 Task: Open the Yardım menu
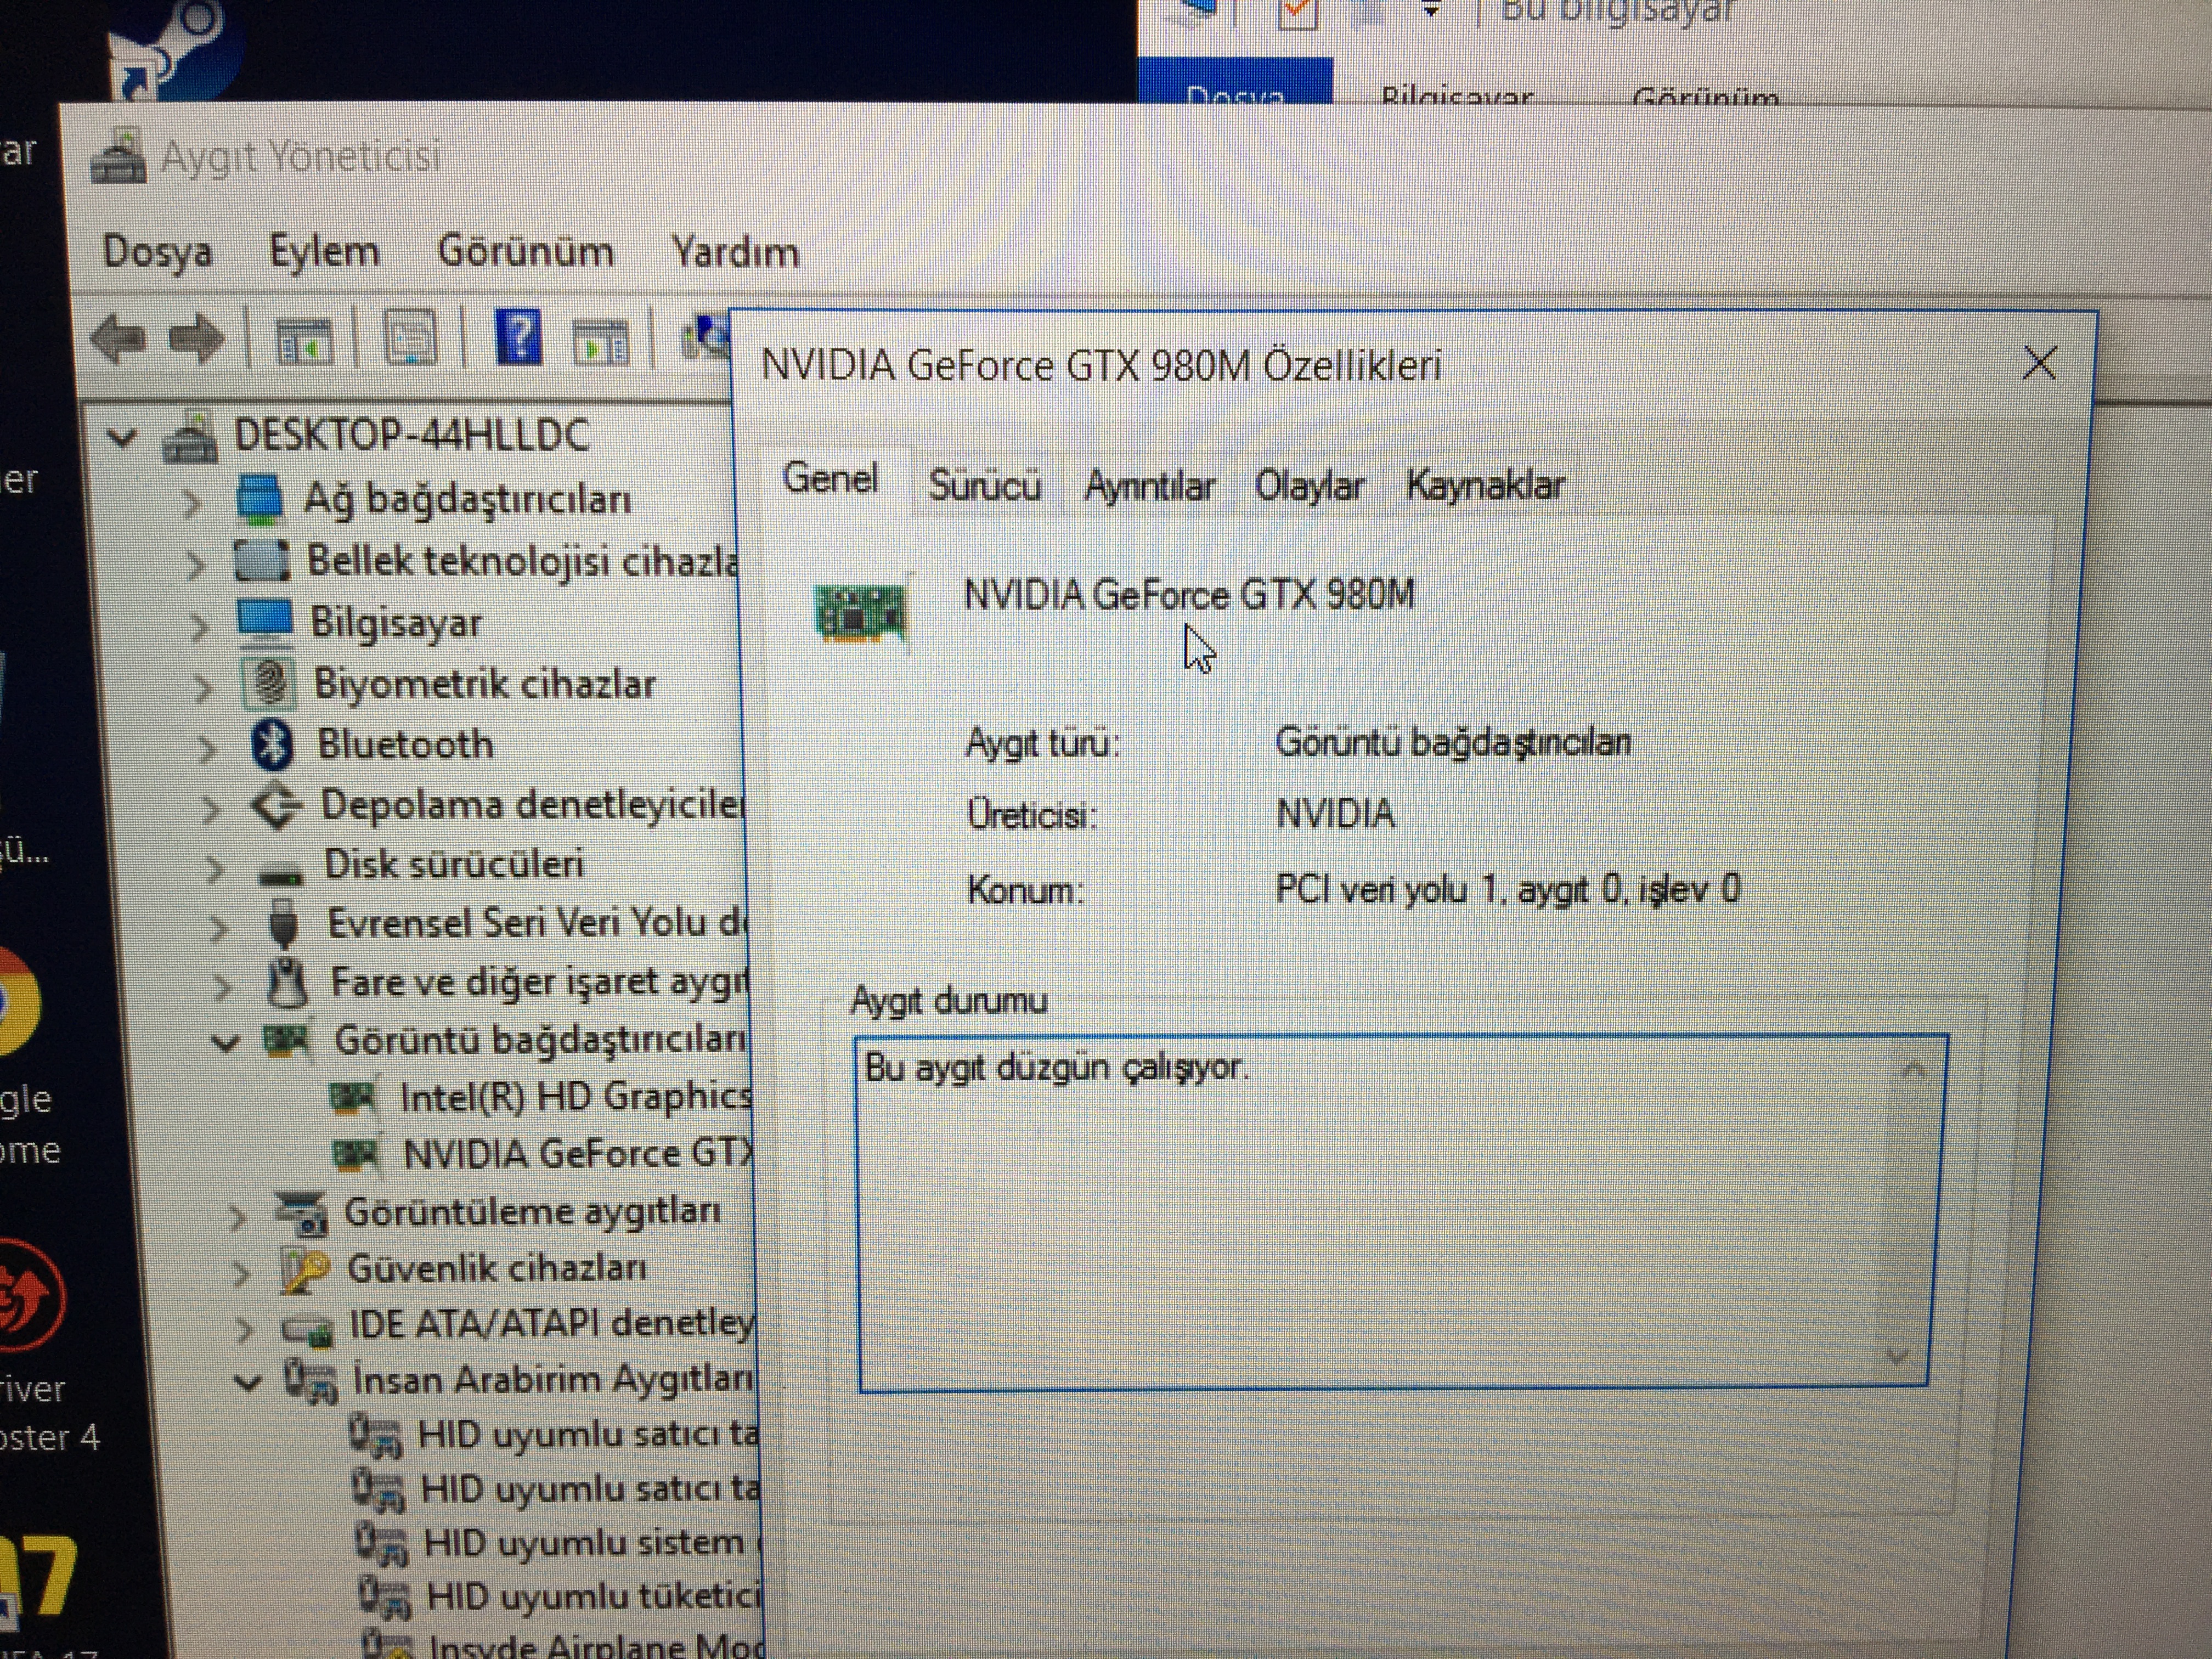pyautogui.click(x=735, y=251)
